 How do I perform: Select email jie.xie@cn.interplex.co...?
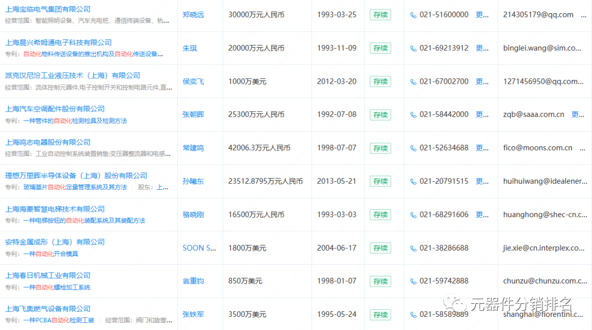tap(544, 248)
